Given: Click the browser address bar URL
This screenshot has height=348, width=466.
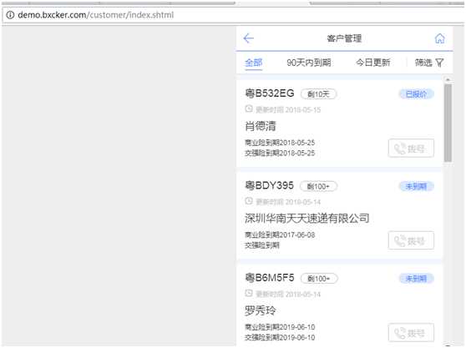Looking at the screenshot, I should (96, 15).
